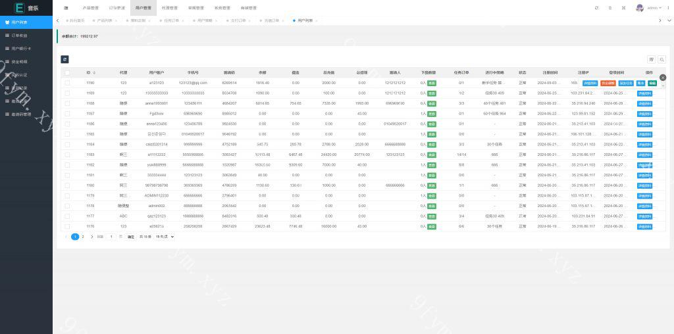
Task: Select 用户银行卡 in the sidebar
Action: (x=26, y=49)
